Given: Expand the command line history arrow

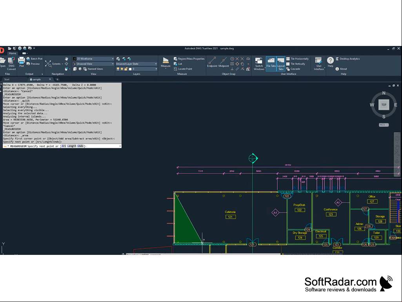Looking at the screenshot, I should point(120,146).
